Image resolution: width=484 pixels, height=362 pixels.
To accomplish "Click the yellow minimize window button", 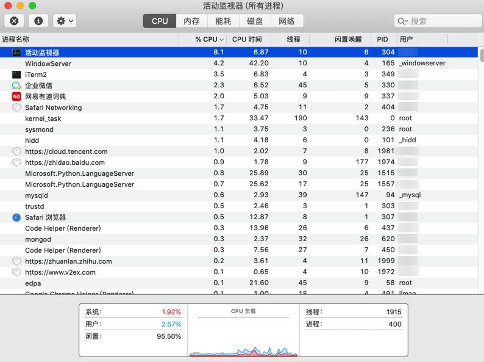I will click(20, 5).
